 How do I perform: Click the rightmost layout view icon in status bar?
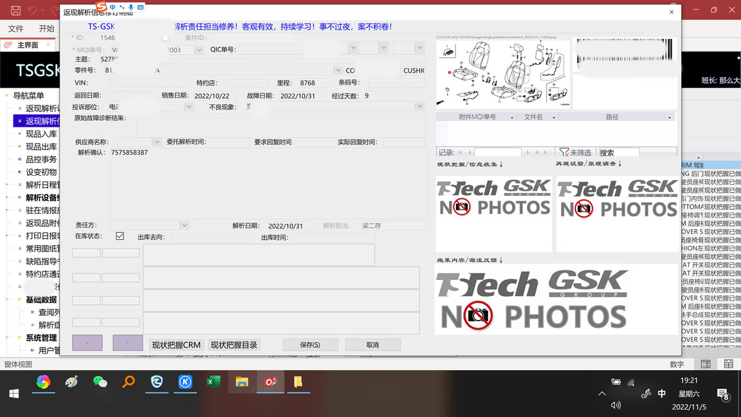click(x=728, y=364)
